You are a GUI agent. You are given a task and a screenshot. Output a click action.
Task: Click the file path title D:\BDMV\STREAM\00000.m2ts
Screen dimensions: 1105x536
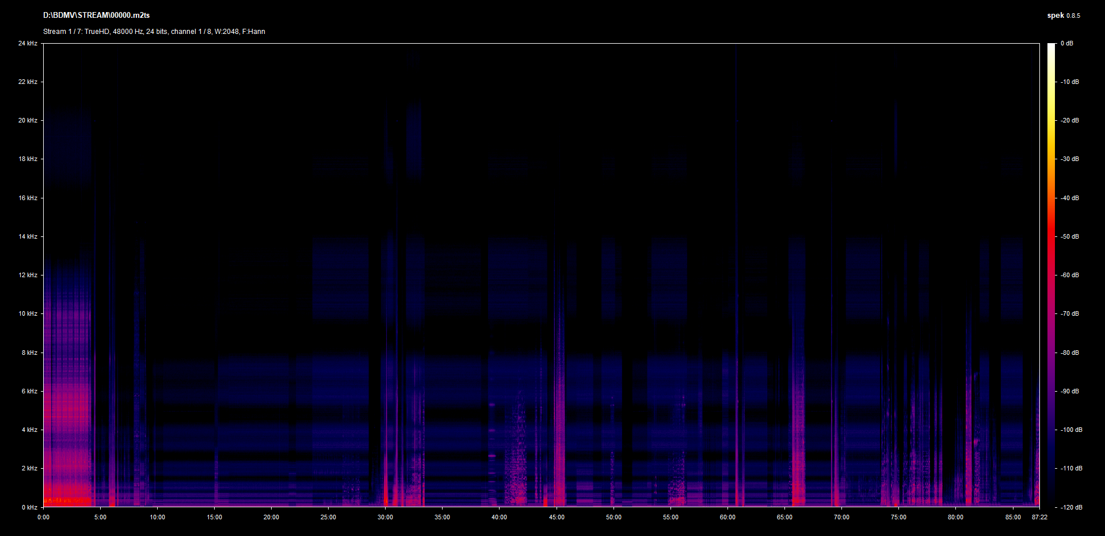pos(96,16)
